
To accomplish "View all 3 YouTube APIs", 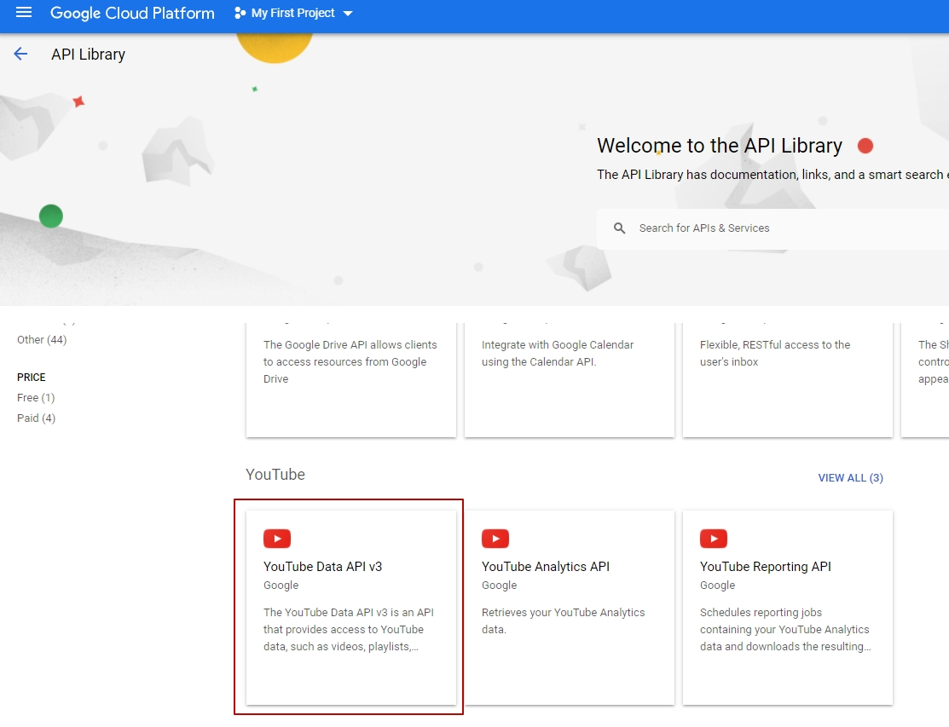I will pos(850,478).
